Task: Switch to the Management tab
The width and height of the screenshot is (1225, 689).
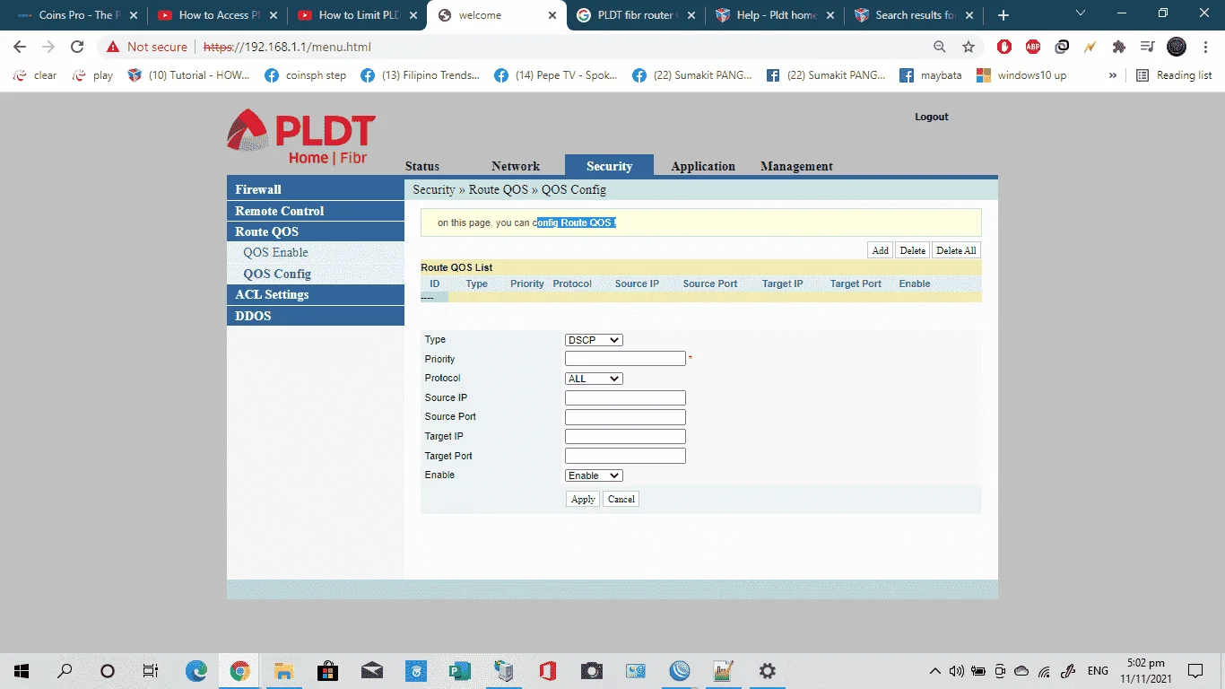Action: [x=796, y=166]
